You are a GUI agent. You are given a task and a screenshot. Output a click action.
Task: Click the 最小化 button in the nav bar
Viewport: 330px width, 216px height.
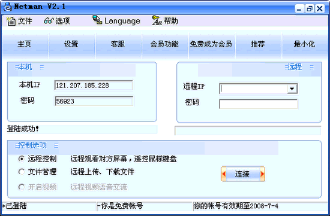click(x=305, y=44)
